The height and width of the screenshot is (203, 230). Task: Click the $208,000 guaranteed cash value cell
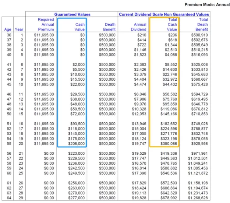[x=77, y=144]
